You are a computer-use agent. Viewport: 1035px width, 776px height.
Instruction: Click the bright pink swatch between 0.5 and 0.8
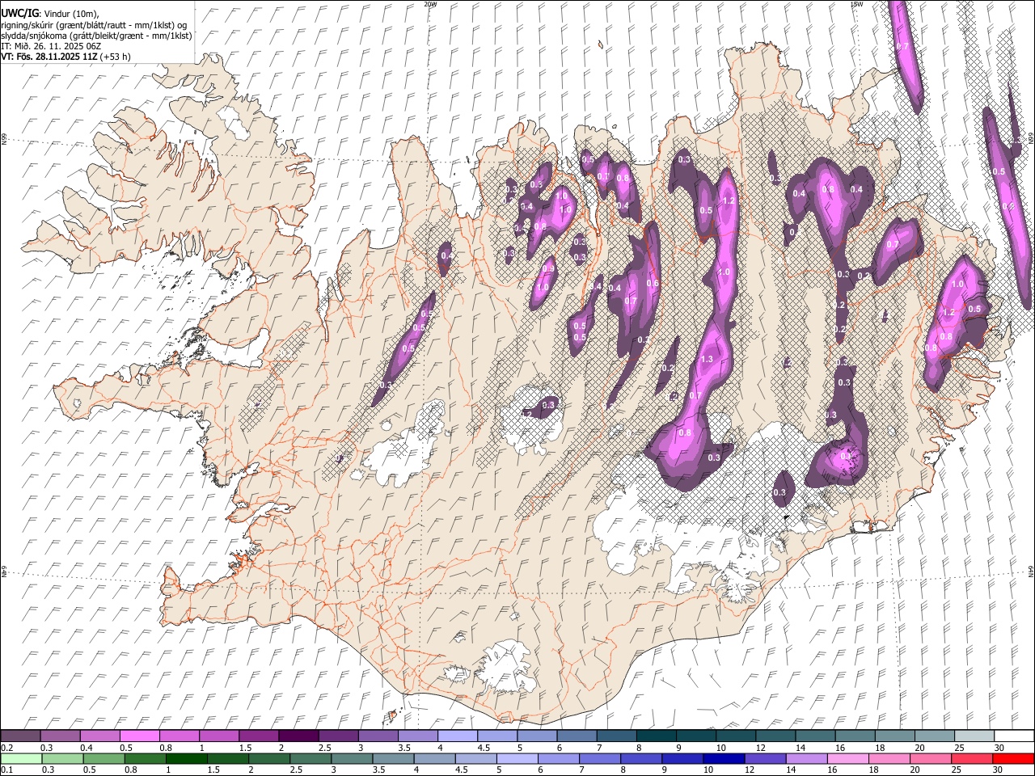pos(140,736)
